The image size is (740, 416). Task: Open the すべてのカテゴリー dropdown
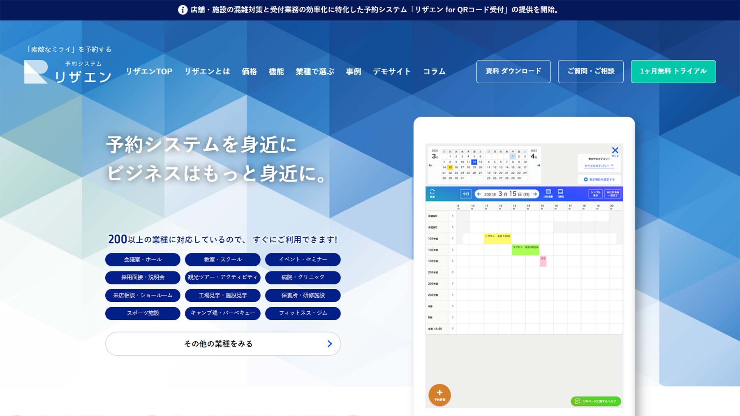[x=599, y=166]
